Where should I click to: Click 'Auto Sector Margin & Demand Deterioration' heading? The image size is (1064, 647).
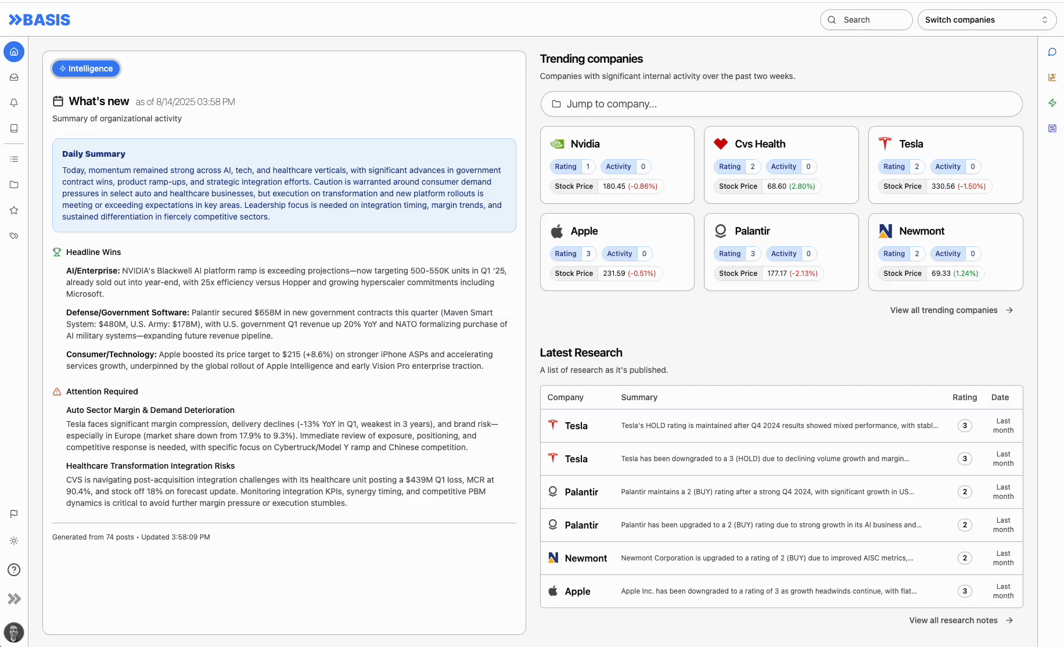tap(150, 410)
